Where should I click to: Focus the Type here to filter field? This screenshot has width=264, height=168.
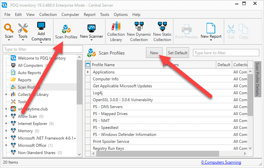226,53
